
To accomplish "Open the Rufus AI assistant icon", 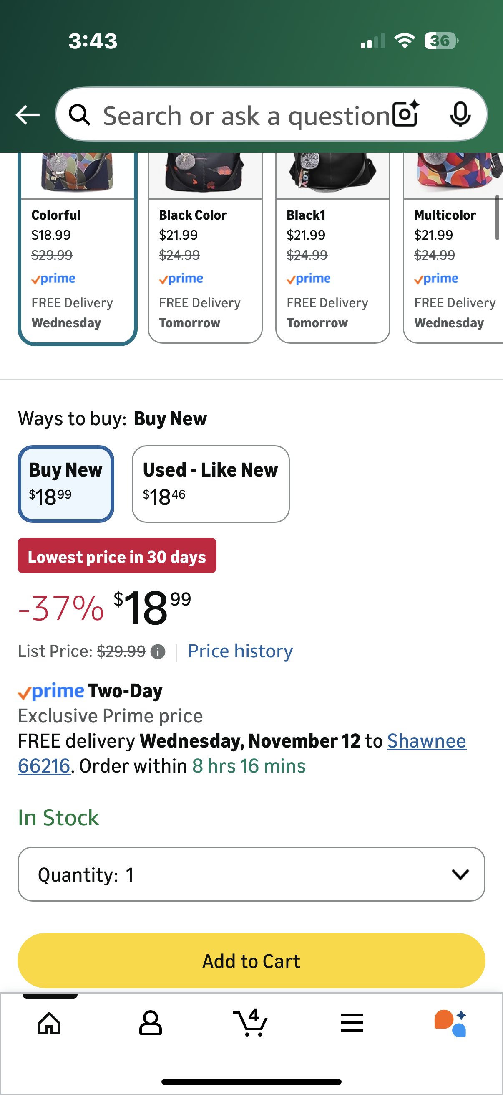I will tap(451, 1022).
